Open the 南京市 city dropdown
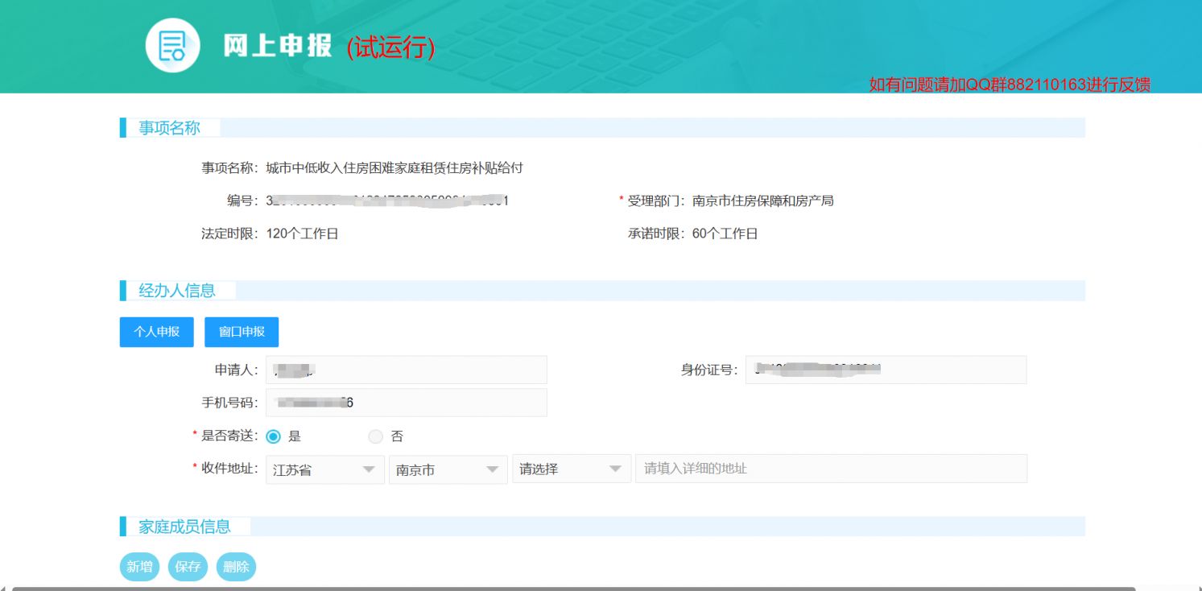 pos(448,469)
